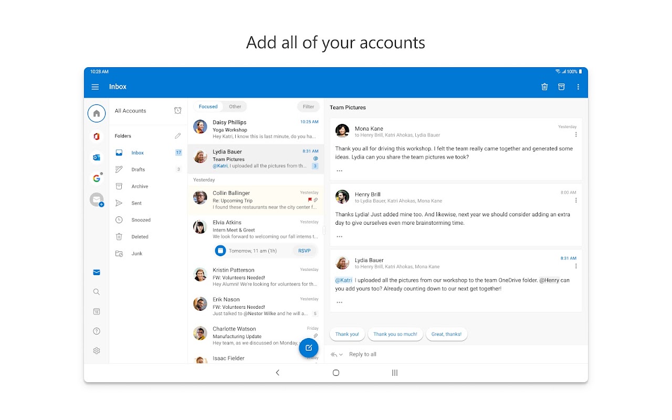Click the calendar event icon for Tomorrow 11 am
The image size is (672, 420).
click(x=220, y=251)
